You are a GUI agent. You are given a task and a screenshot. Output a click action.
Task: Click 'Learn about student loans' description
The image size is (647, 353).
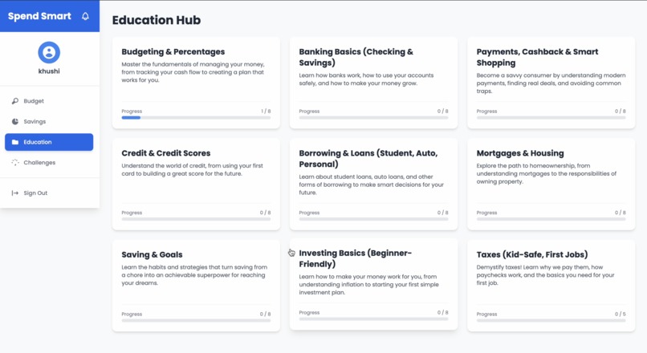click(x=372, y=185)
